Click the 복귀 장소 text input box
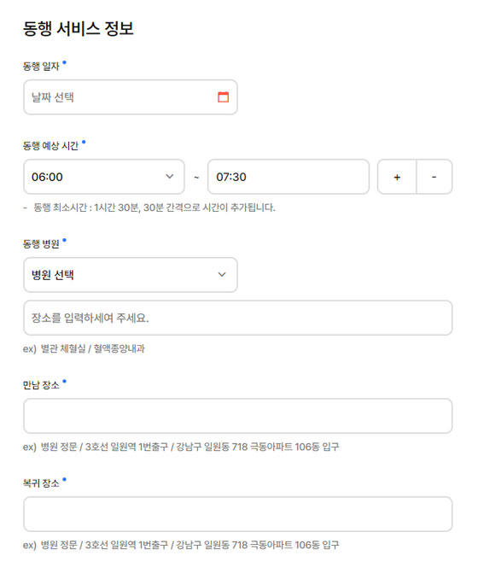 click(x=238, y=514)
